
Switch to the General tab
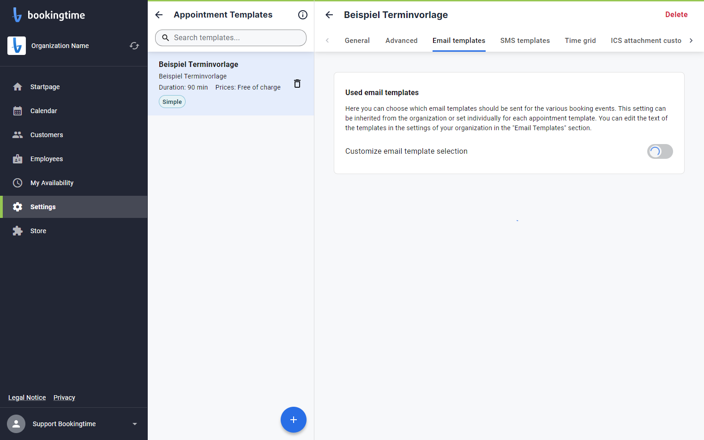(x=357, y=41)
